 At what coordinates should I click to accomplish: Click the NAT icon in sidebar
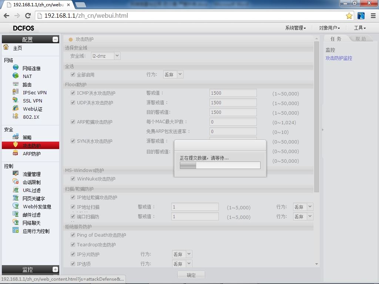point(16,75)
